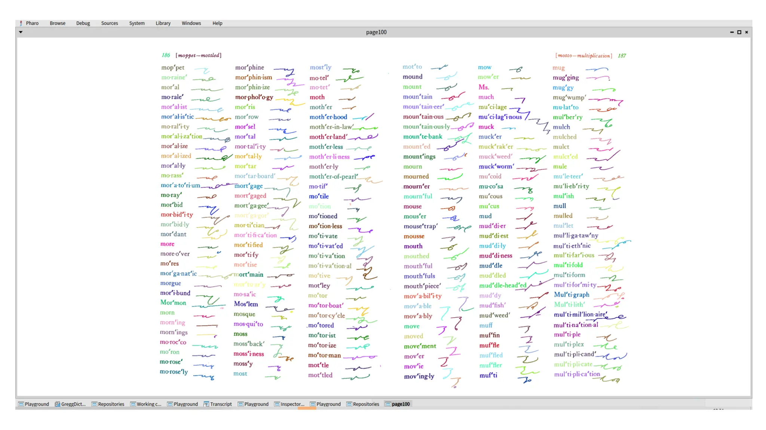Minimize the page100 window
This screenshot has height=430, width=766.
point(732,32)
